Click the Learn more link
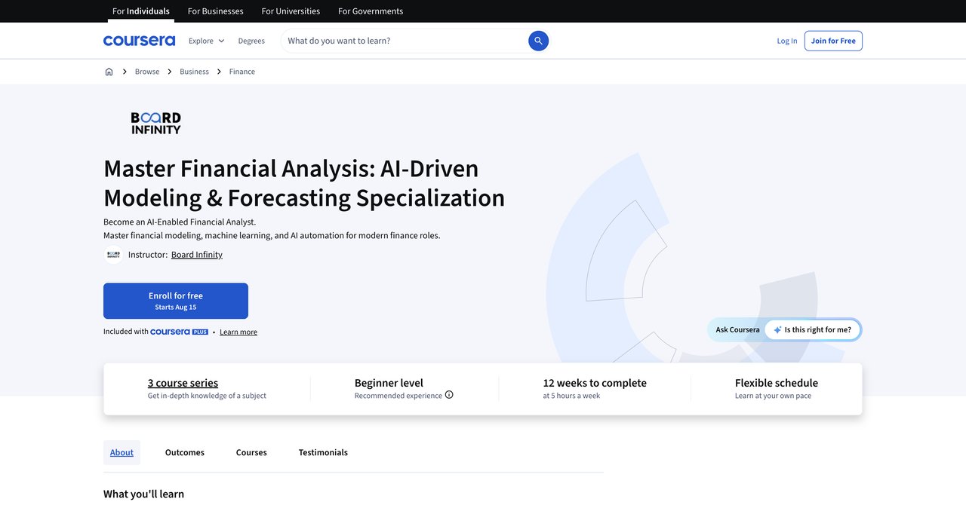The image size is (966, 505). click(238, 332)
